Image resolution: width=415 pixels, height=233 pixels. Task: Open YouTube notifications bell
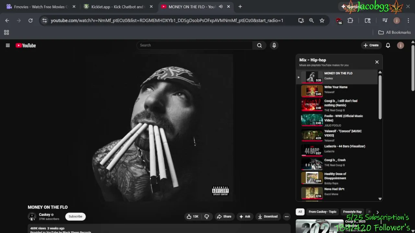(x=388, y=45)
